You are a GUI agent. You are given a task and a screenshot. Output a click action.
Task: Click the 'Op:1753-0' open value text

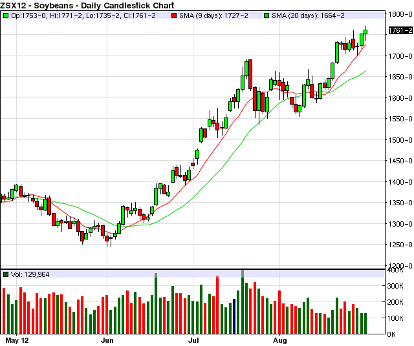click(29, 15)
